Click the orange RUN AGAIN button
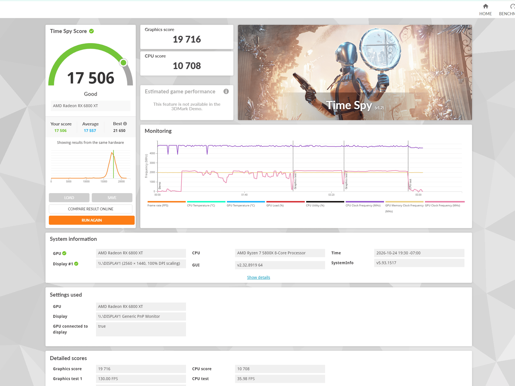The height and width of the screenshot is (386, 515). (x=92, y=220)
